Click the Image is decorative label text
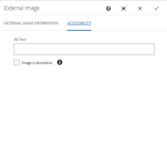The image size is (167, 158). coord(37,63)
